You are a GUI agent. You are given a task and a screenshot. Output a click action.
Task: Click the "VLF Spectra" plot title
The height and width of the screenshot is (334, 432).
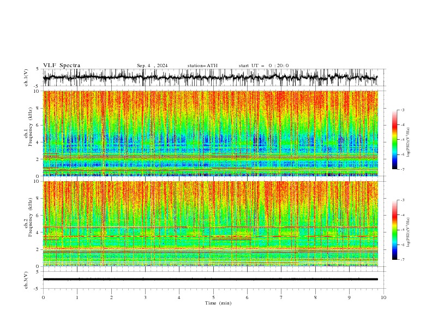(x=62, y=65)
